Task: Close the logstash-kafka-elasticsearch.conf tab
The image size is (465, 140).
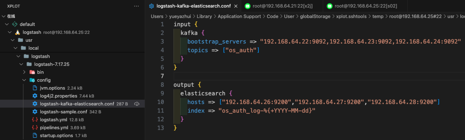Action: (236, 6)
